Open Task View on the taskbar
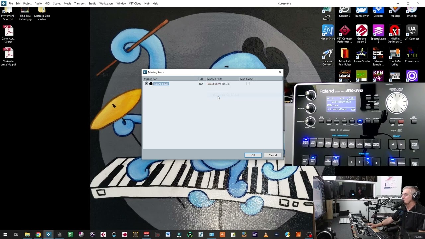The width and height of the screenshot is (425, 239). pos(16,235)
